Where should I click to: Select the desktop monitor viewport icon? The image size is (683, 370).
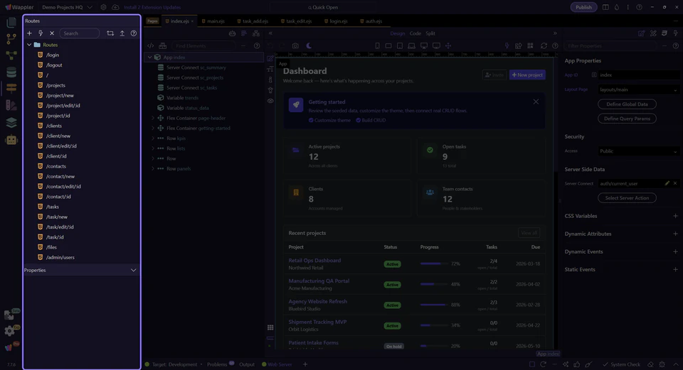(x=424, y=45)
